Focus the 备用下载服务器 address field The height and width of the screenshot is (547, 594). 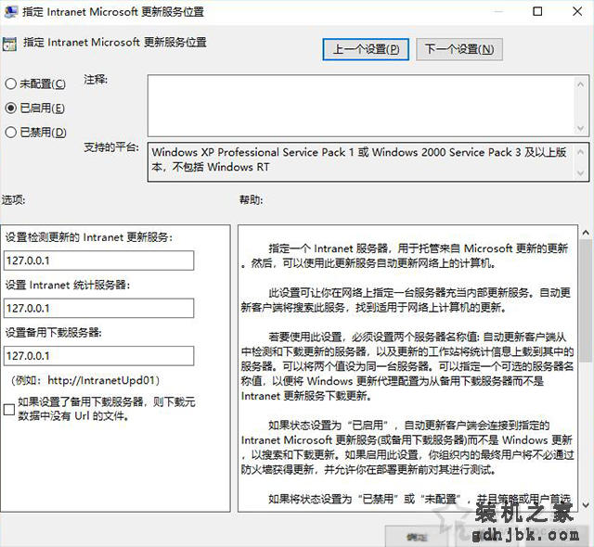99,356
